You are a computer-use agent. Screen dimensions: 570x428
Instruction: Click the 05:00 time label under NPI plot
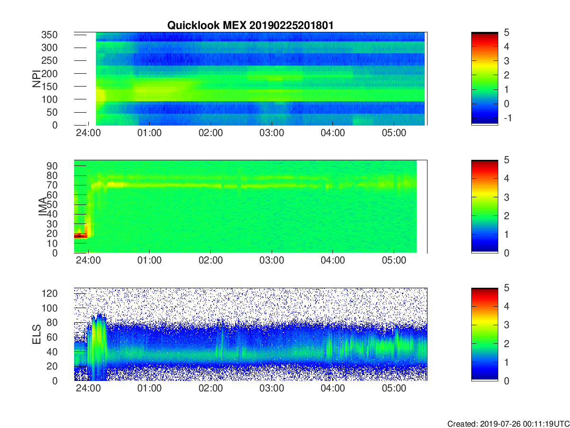point(394,133)
